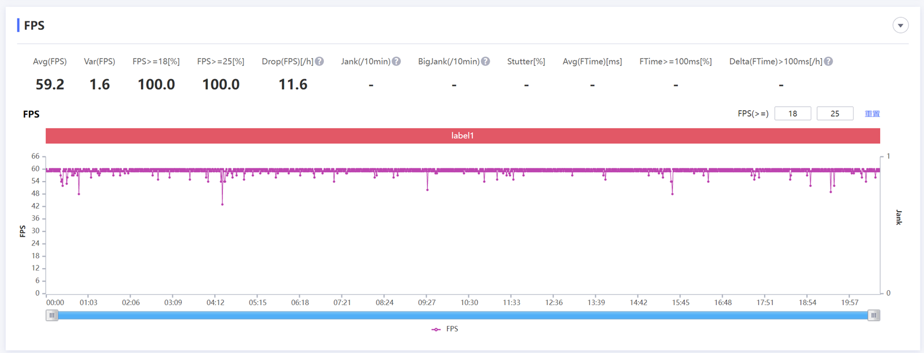924x353 pixels.
Task: Click the help icon beside Drop(FPS)[/h]
Action: pos(319,61)
